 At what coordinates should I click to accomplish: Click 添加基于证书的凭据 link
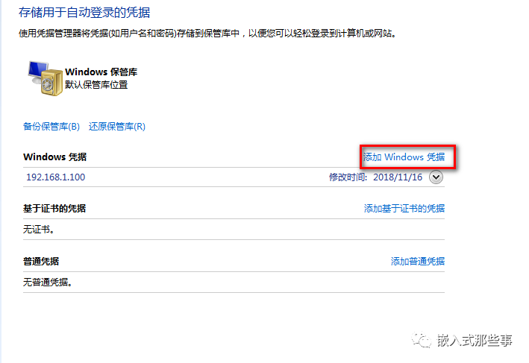click(x=404, y=208)
